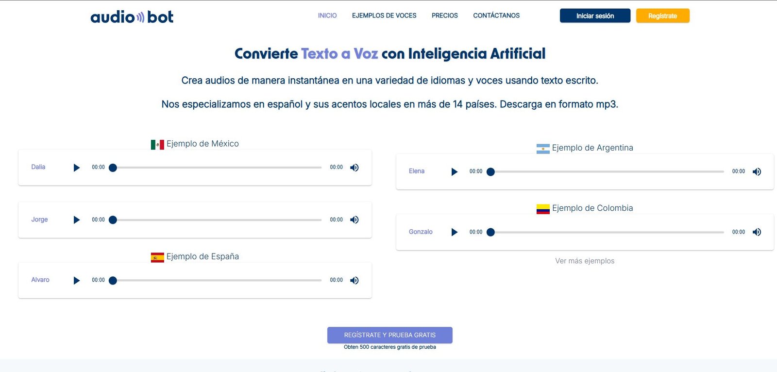777x372 pixels.
Task: Click the Iniciar sesión button
Action: click(595, 16)
